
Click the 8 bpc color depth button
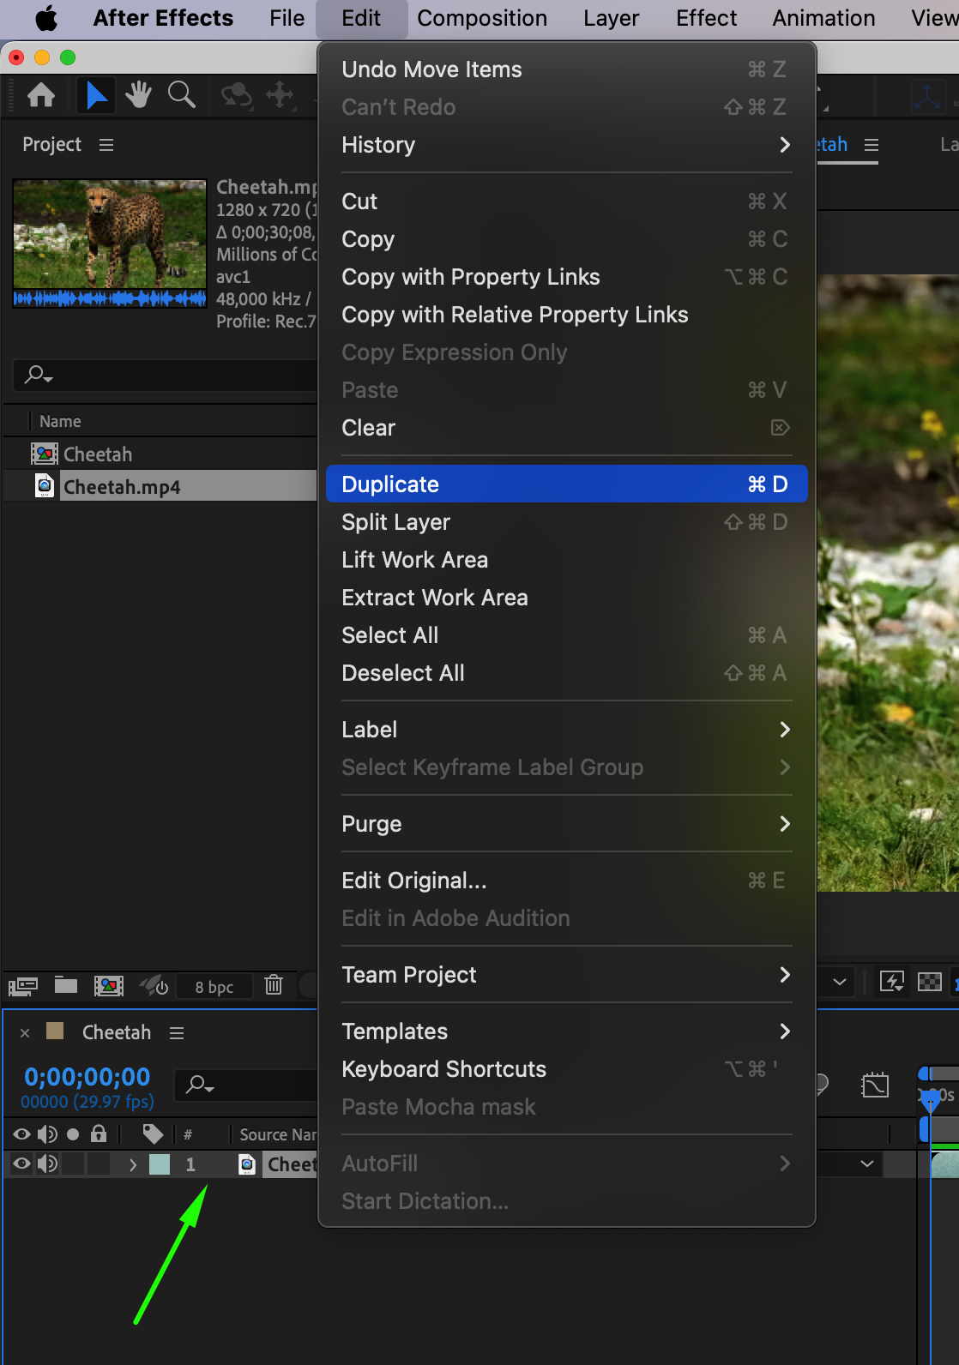[214, 987]
